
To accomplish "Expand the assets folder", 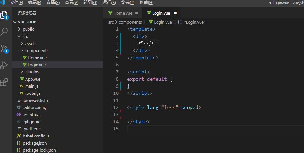I will pos(22,43).
